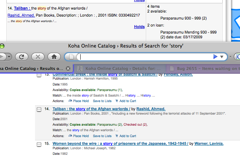Go to the browser Home page
This screenshot has width=240, height=157.
coord(54,57)
